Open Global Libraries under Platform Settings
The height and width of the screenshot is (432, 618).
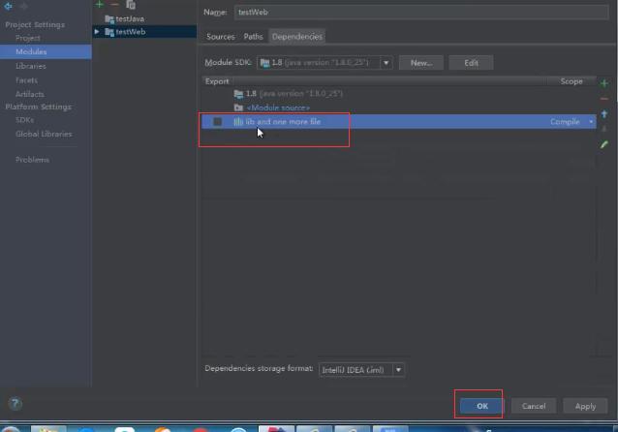click(44, 134)
